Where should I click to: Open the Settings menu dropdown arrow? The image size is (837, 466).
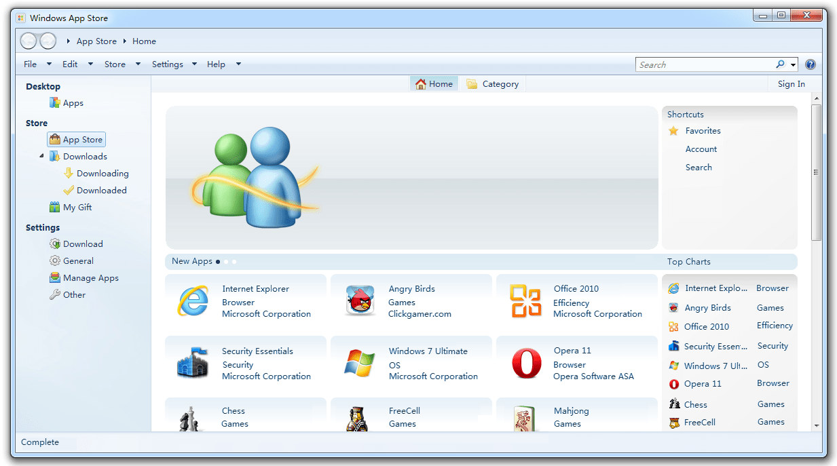click(194, 64)
